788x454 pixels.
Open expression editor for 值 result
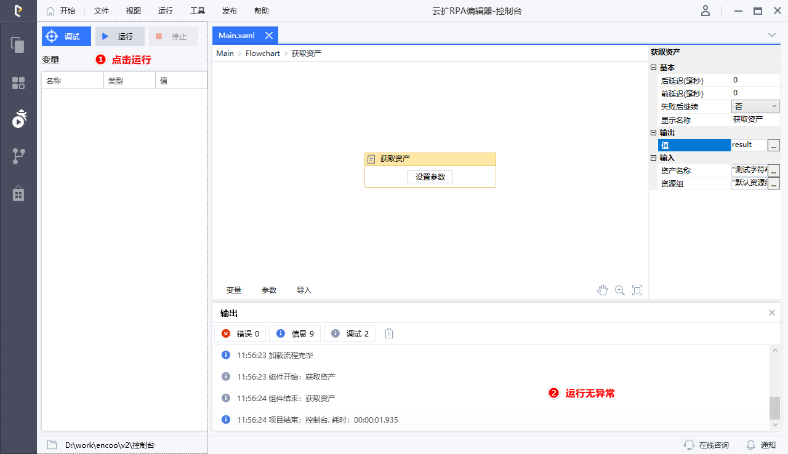[x=774, y=145]
